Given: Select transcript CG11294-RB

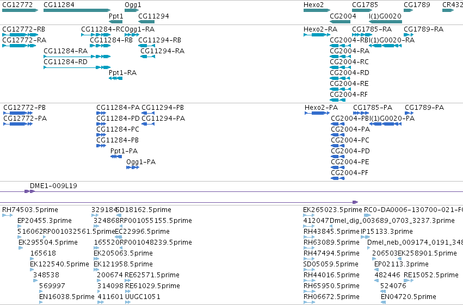Looking at the screenshot, I should pyautogui.click(x=160, y=40).
